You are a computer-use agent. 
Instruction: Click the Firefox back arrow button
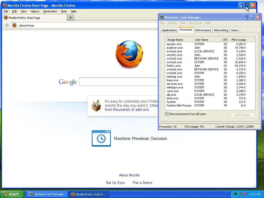point(7,26)
